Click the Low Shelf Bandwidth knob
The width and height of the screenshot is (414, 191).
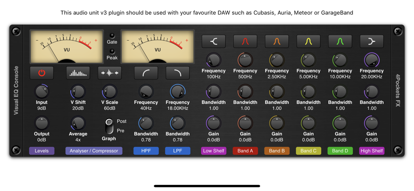pyautogui.click(x=213, y=92)
